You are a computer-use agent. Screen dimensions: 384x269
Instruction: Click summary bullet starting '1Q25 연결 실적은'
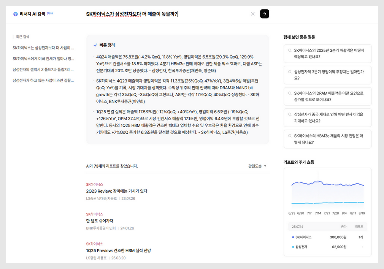point(178,122)
